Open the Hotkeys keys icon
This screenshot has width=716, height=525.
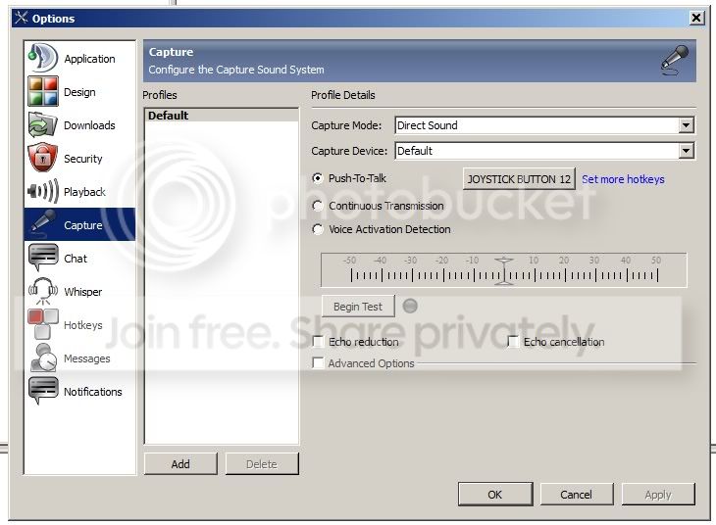click(43, 324)
